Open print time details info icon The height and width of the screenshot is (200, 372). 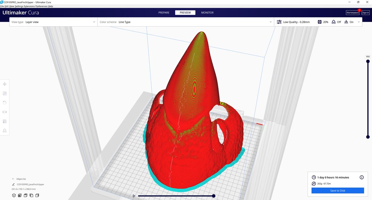[362, 177]
